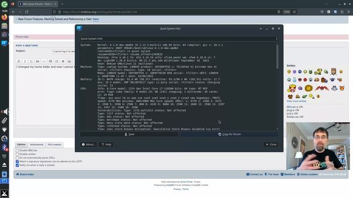Switch to the Options tab

pyautogui.click(x=21, y=145)
